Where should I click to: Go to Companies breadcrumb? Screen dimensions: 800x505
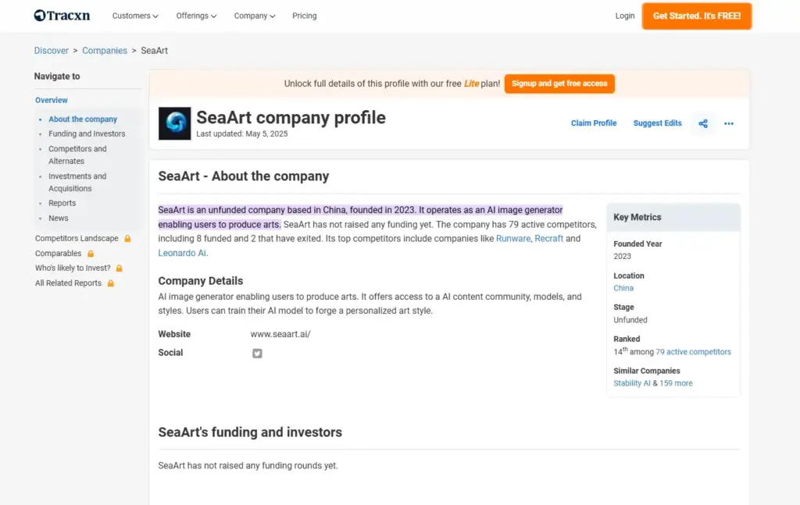coord(105,51)
